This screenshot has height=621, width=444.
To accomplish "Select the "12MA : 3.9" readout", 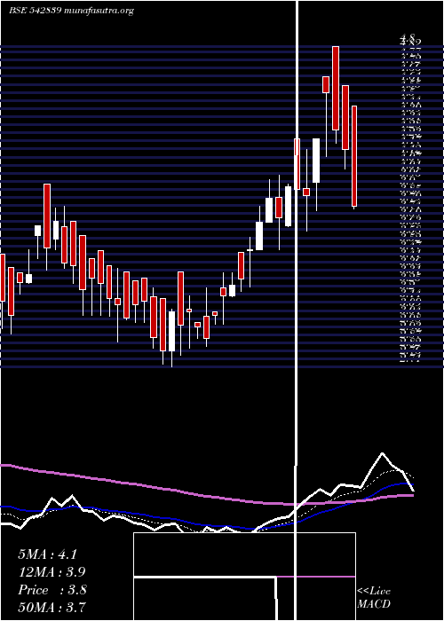I will point(52,572).
